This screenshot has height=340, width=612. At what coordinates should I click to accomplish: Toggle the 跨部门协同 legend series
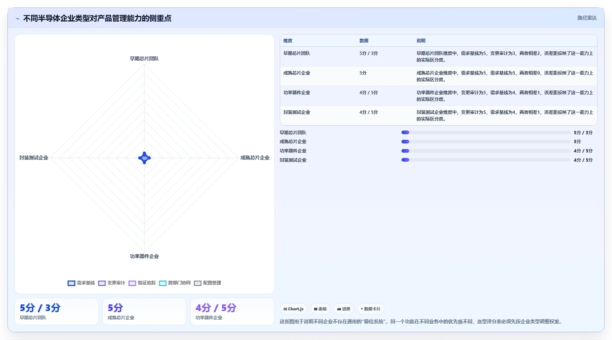[175, 283]
